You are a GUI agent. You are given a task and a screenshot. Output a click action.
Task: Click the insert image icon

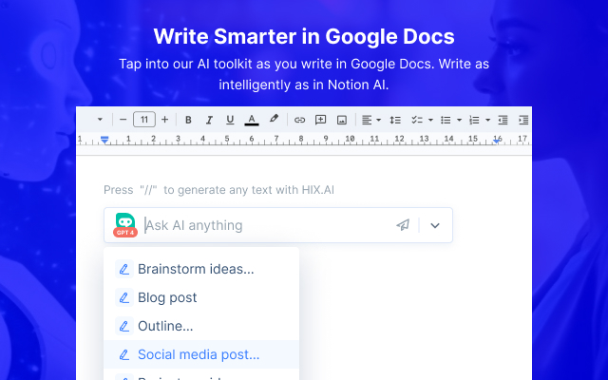342,121
